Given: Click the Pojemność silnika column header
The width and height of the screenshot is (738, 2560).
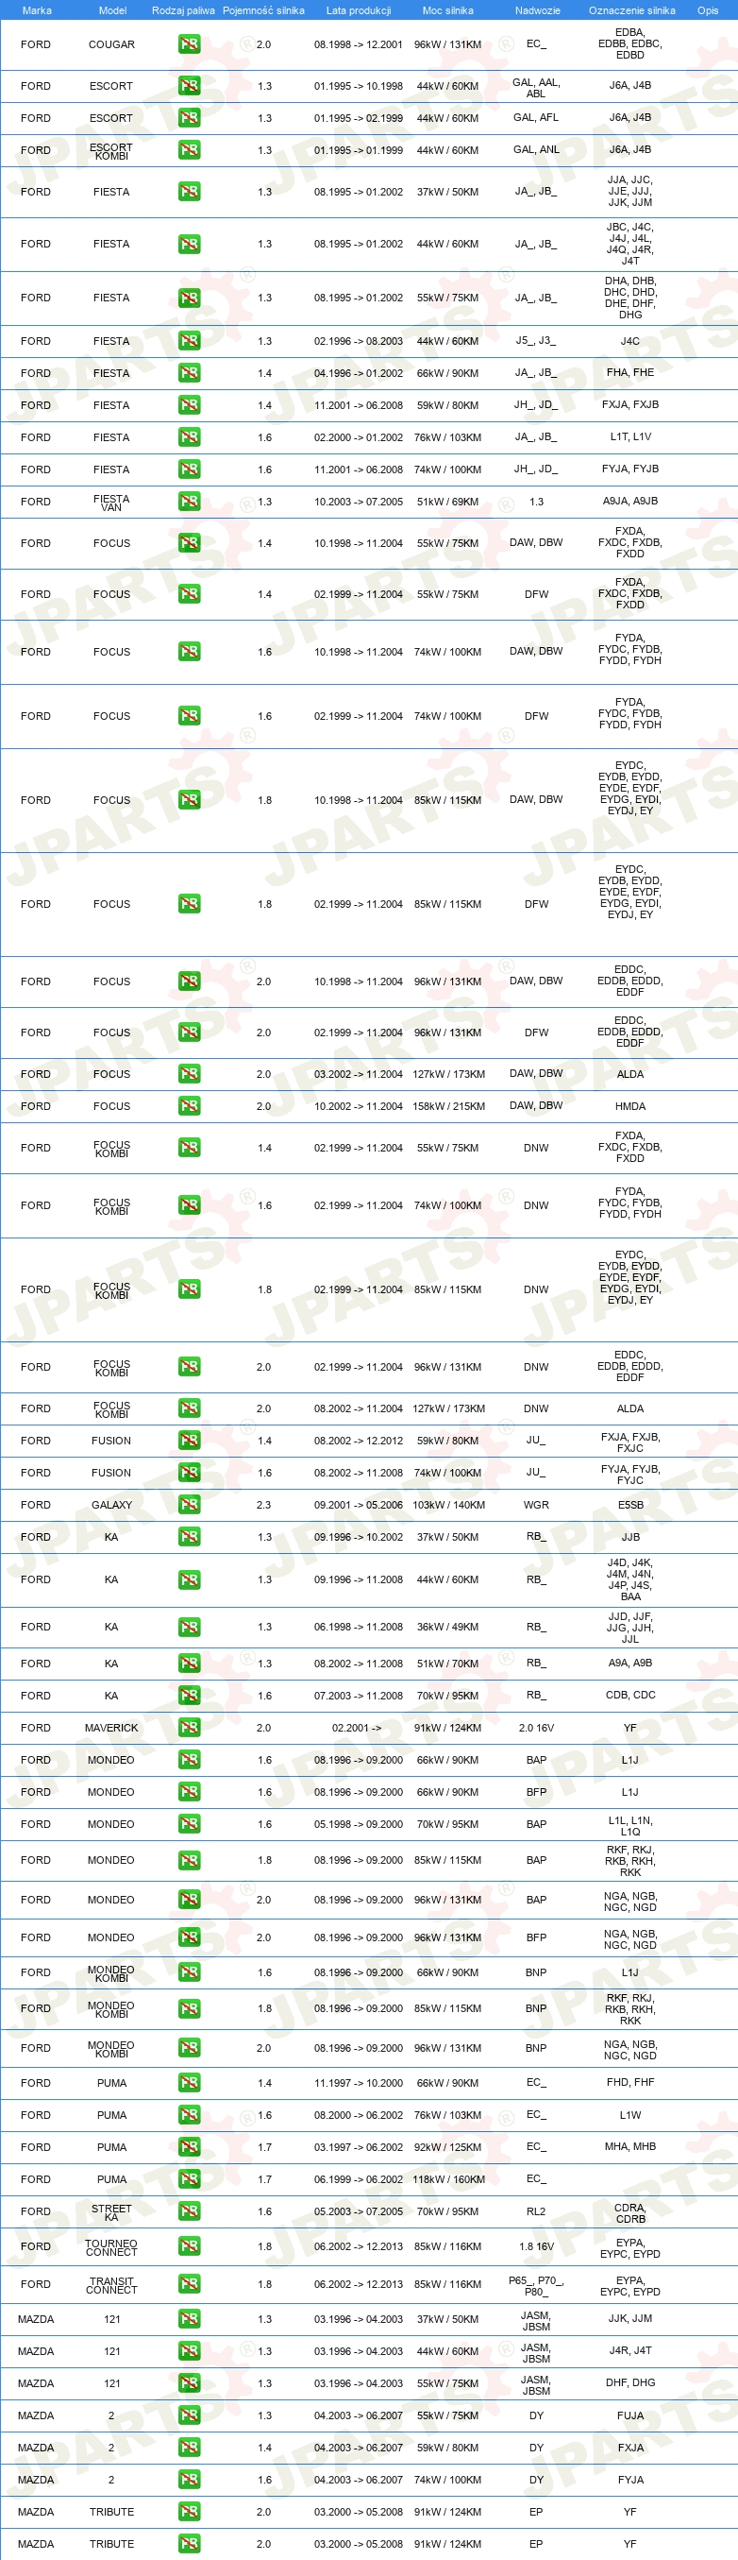Looking at the screenshot, I should (263, 10).
